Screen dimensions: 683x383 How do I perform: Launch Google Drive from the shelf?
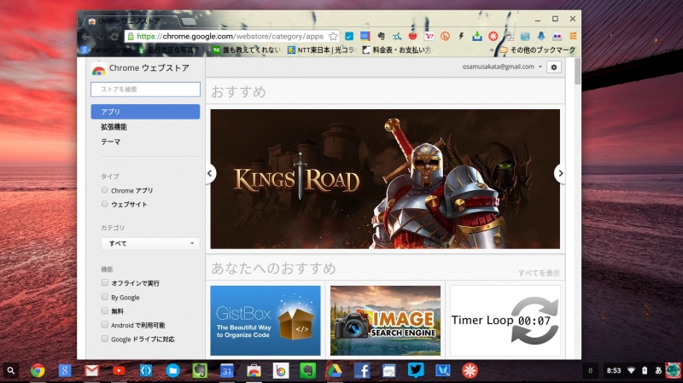(x=336, y=370)
